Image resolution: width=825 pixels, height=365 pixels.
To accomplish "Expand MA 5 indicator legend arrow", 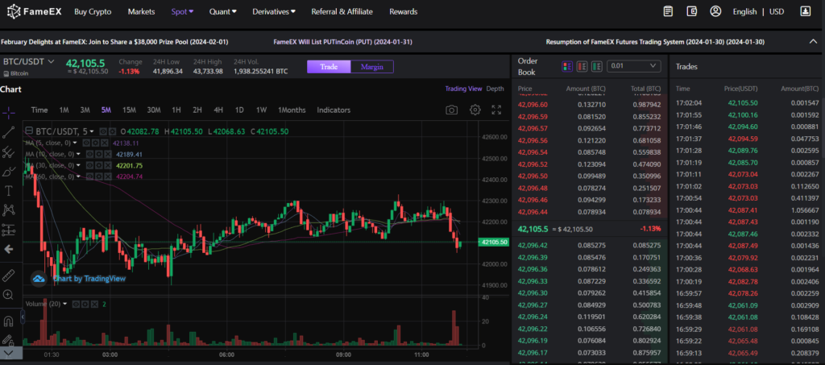I will [75, 143].
